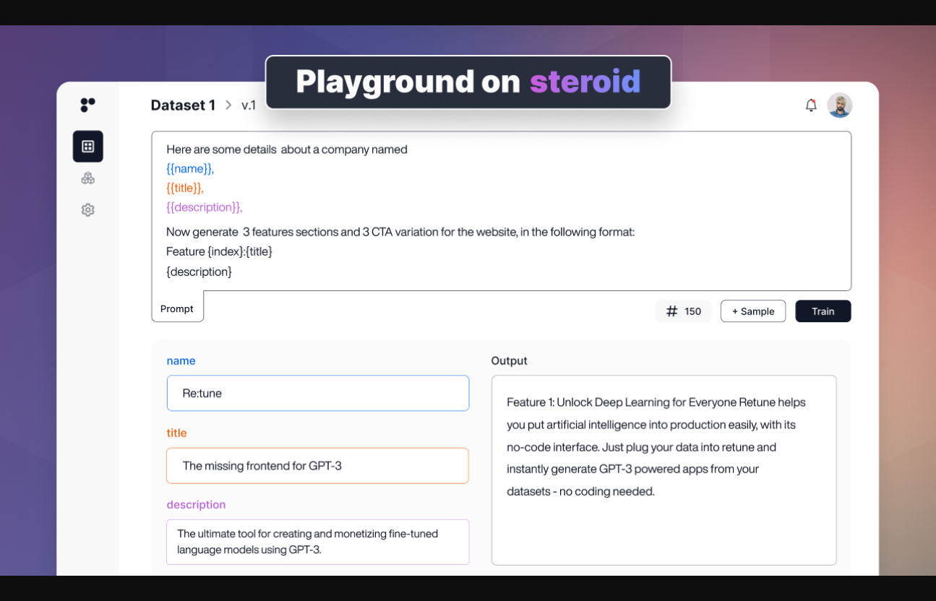
Task: Click the chevron after Dataset 1
Action: pos(228,105)
